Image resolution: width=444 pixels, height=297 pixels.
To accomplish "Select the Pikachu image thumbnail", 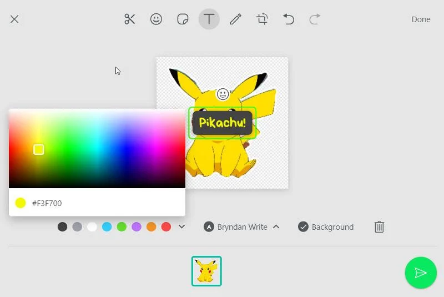I will pos(206,271).
